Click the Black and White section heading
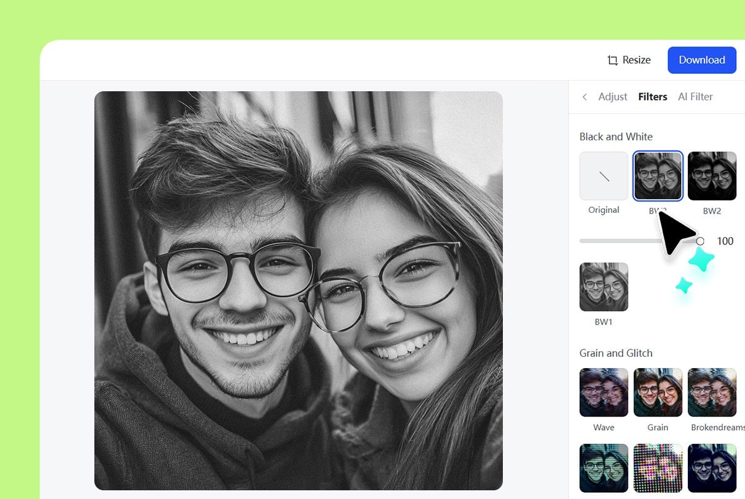745x499 pixels. pos(616,137)
